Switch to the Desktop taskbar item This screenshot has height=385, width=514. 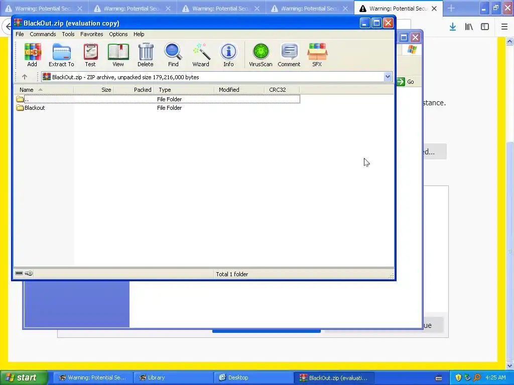(x=253, y=377)
